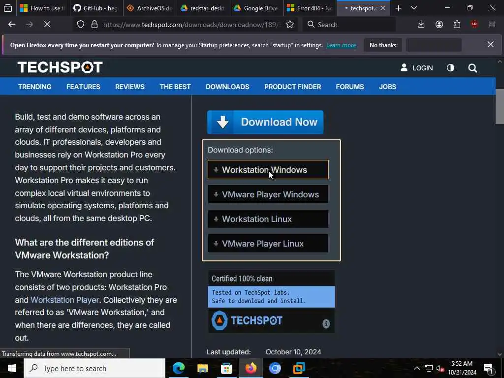Open TechSpot site search magnifier

click(x=472, y=68)
